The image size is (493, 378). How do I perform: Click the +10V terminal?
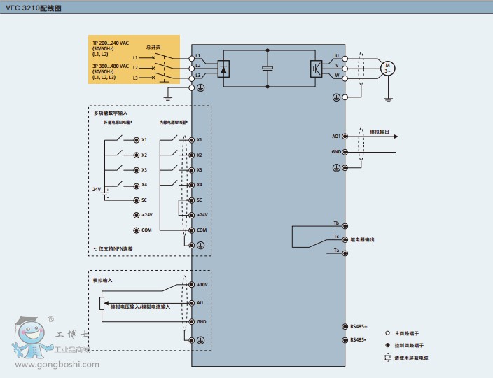coord(192,285)
